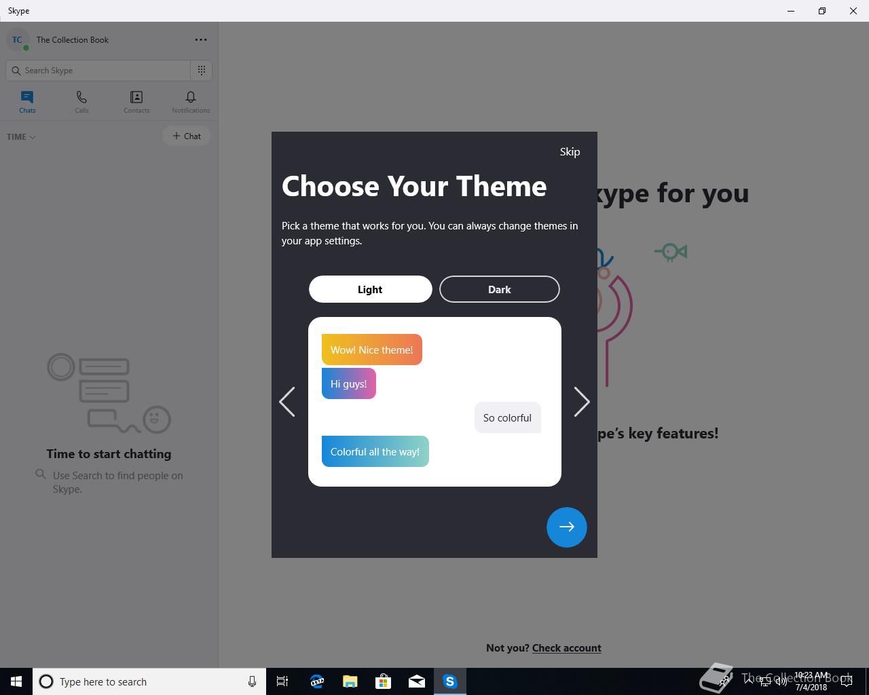
Task: Select the Light theme
Action: pyautogui.click(x=370, y=289)
